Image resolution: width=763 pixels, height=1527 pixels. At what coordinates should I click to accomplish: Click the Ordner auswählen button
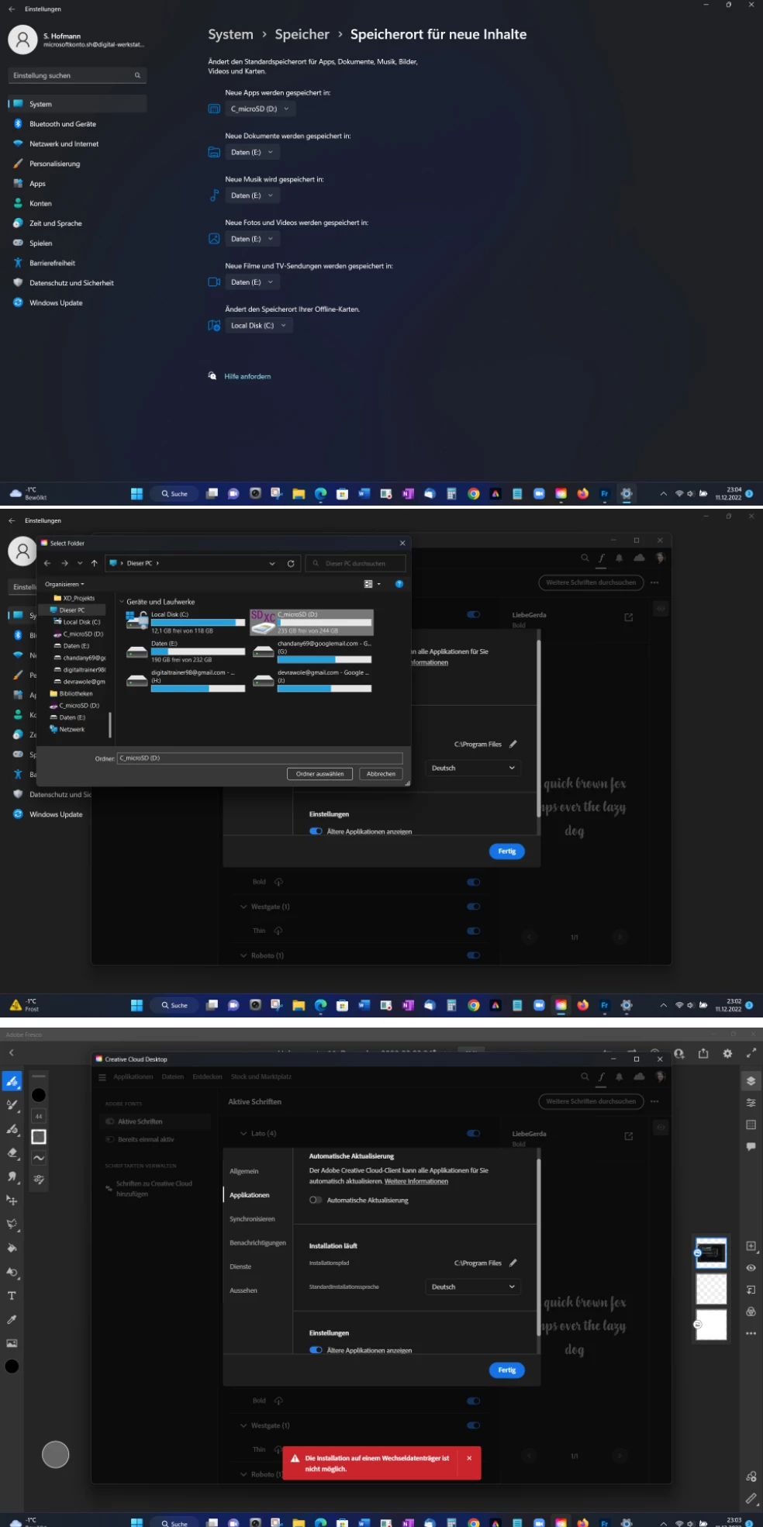[319, 773]
